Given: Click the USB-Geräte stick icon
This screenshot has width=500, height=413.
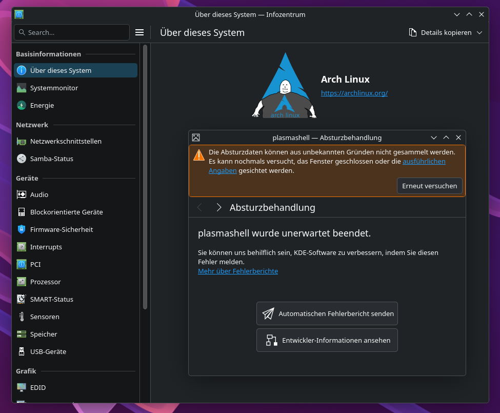Looking at the screenshot, I should pos(22,351).
